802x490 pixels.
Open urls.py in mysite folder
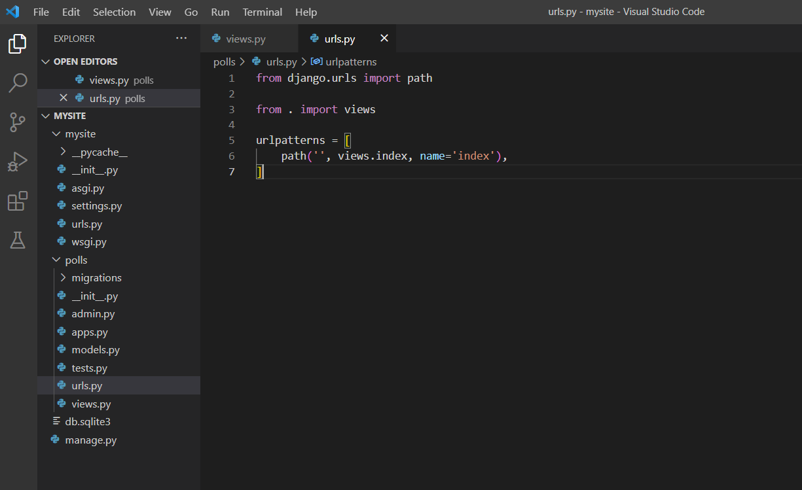[x=118, y=224]
